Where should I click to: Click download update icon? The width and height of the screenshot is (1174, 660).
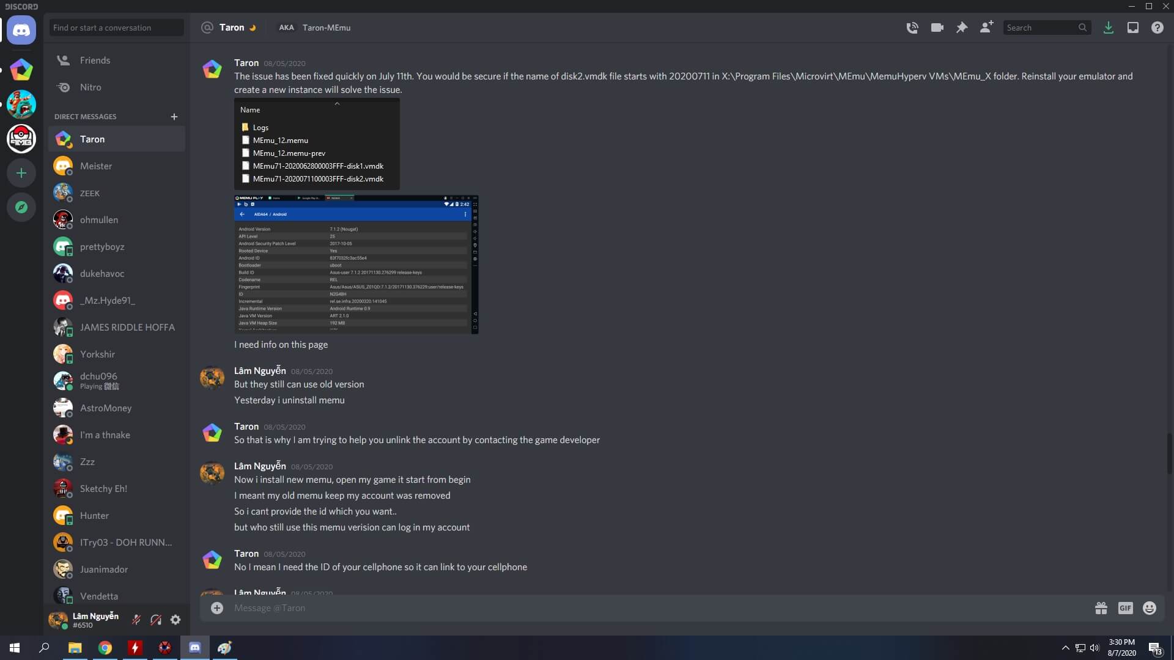click(x=1108, y=28)
